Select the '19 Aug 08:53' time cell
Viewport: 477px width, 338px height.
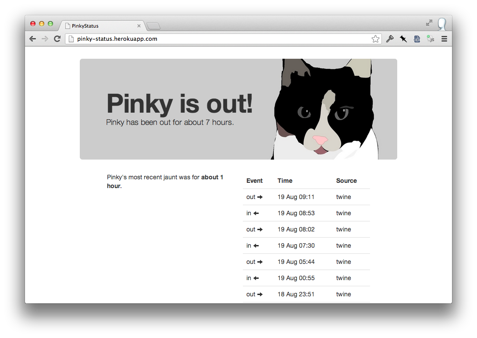pyautogui.click(x=296, y=213)
